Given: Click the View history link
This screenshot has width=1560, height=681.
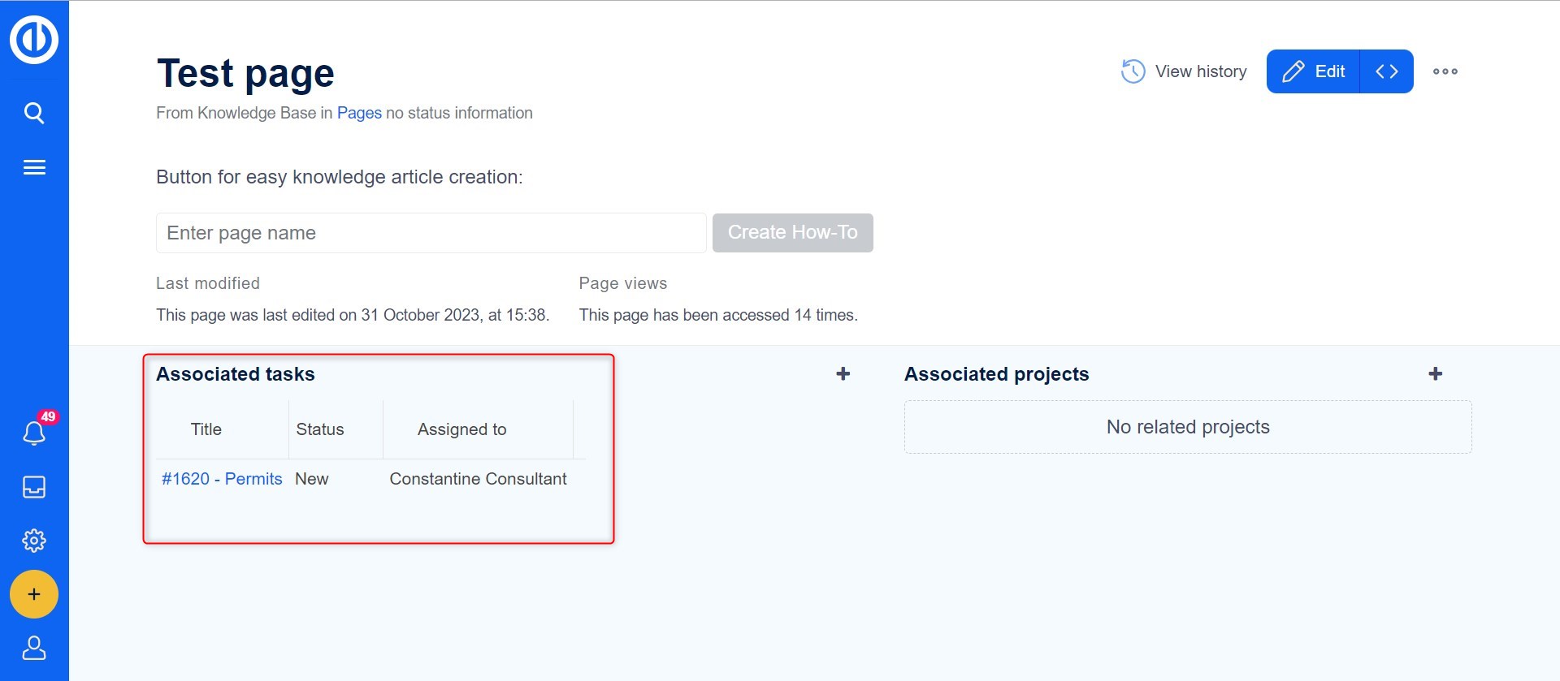Looking at the screenshot, I should [x=1184, y=71].
